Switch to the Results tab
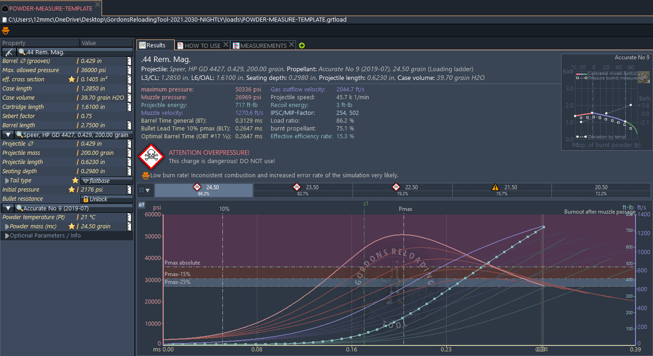653x356 pixels. (x=155, y=45)
